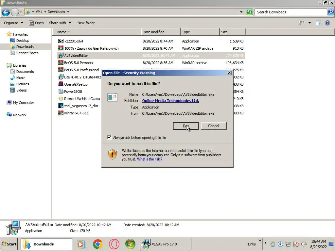This screenshot has height=251, width=335.
Task: Click New folder in toolbar
Action: point(86,23)
